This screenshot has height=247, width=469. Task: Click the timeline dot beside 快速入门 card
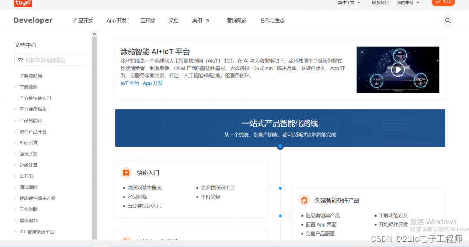pos(280,188)
